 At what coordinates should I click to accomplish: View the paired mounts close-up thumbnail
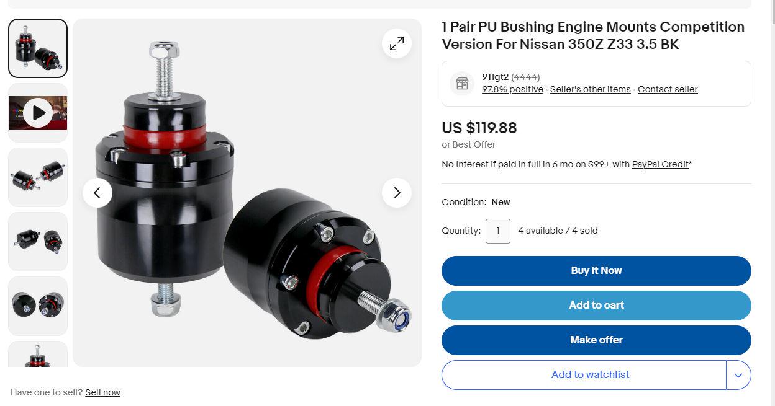click(x=37, y=177)
